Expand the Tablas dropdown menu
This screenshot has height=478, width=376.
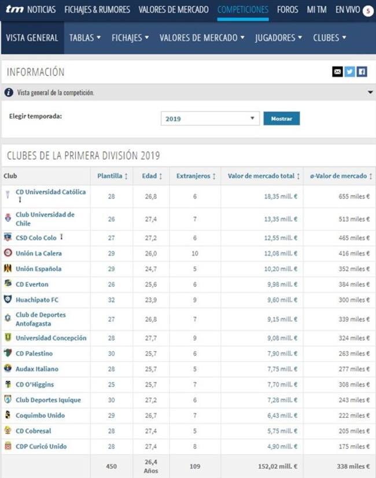[x=84, y=38]
